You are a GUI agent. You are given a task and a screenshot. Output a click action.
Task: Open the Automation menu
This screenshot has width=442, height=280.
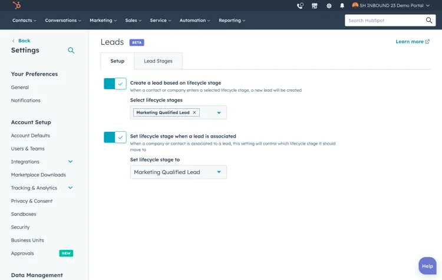click(194, 21)
